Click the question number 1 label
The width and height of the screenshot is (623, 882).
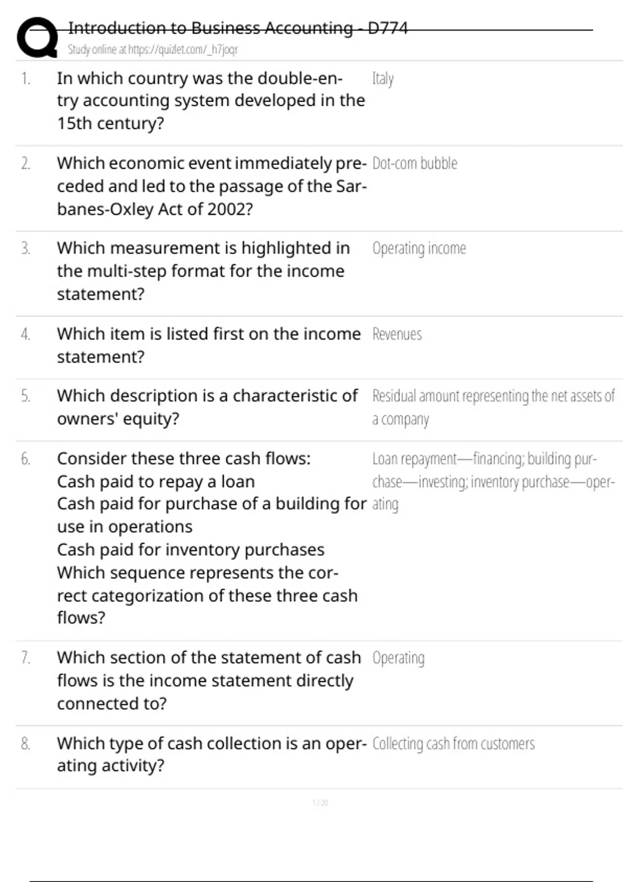click(25, 79)
